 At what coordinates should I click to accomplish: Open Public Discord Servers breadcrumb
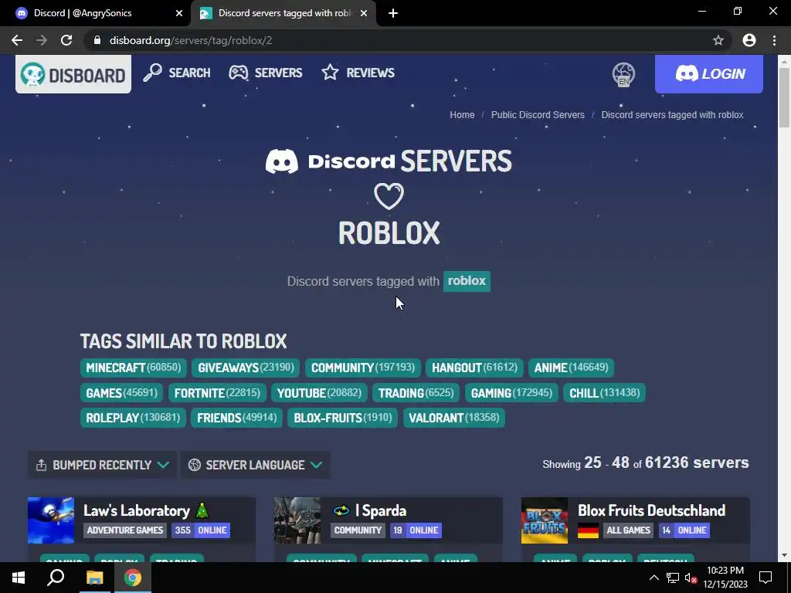point(538,115)
